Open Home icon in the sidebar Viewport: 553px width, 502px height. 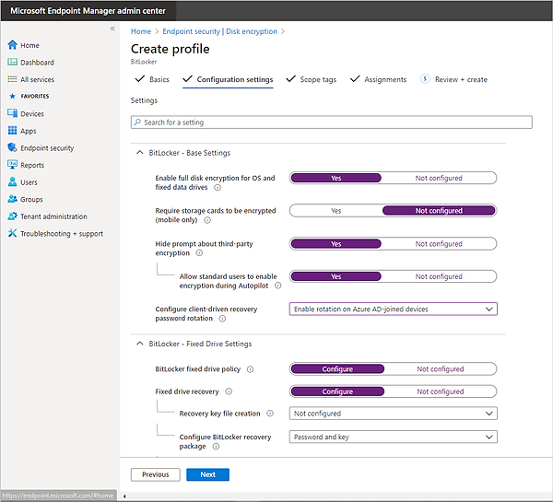coord(12,45)
